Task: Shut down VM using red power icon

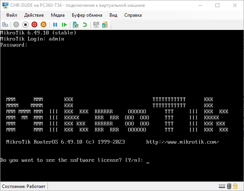Action: pyautogui.click(x=34, y=25)
